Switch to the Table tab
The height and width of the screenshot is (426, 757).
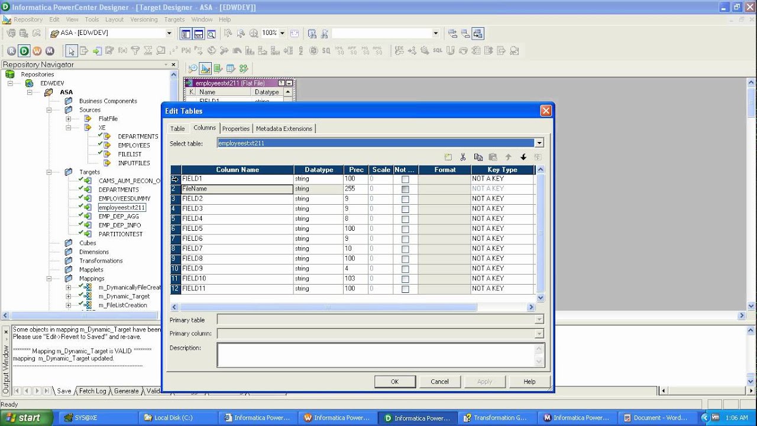coord(177,128)
